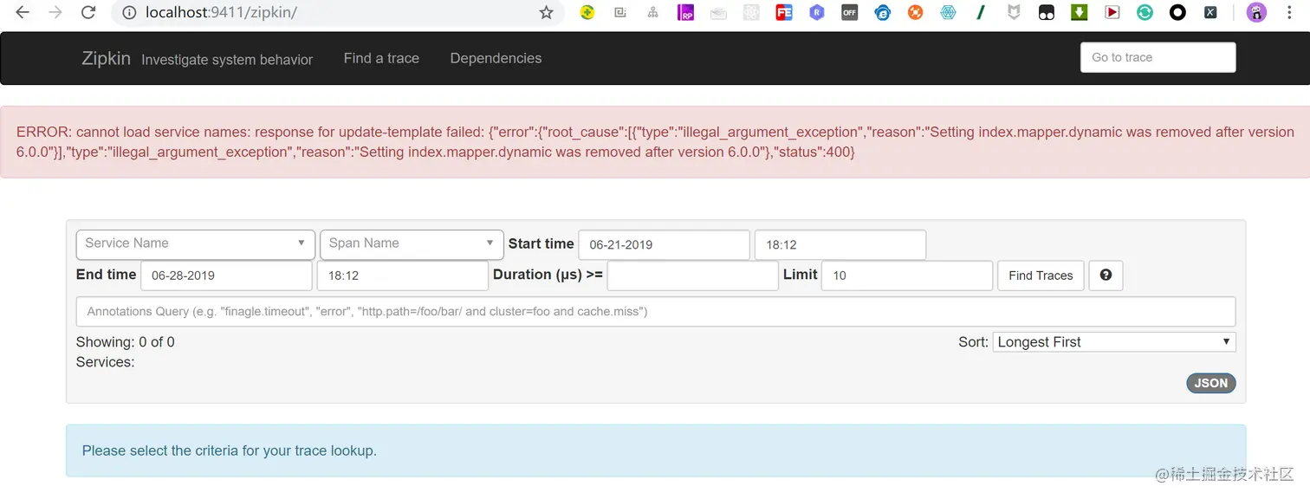Screen dimensions: 1310x499
Task: Click the browser forward arrow
Action: [55, 13]
